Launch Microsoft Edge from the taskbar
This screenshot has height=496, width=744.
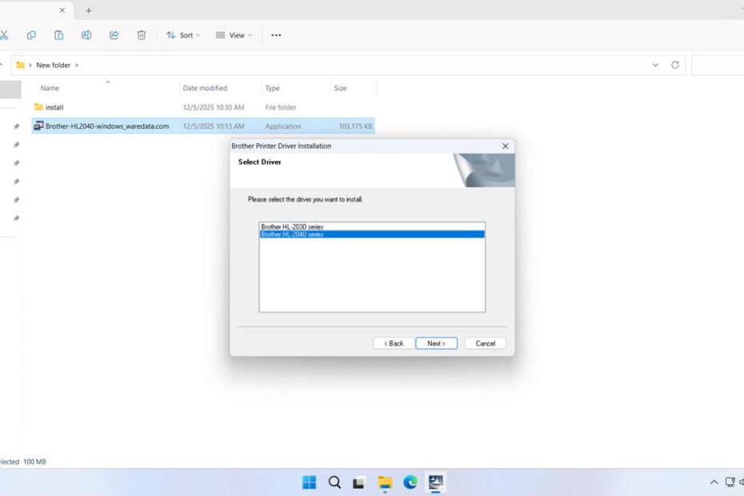[x=410, y=482]
